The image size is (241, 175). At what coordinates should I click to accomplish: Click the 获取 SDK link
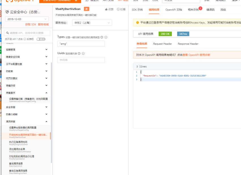(x=31, y=24)
